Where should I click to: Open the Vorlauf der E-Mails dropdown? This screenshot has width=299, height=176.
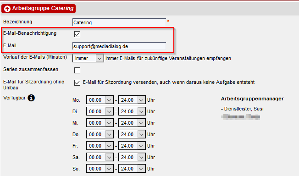pos(88,58)
